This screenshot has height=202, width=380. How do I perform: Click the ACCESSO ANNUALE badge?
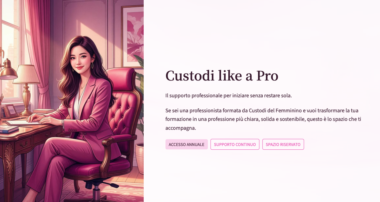pyautogui.click(x=186, y=144)
